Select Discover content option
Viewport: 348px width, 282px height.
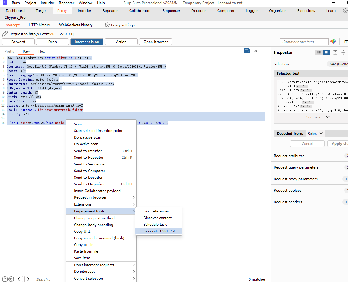tap(159, 218)
